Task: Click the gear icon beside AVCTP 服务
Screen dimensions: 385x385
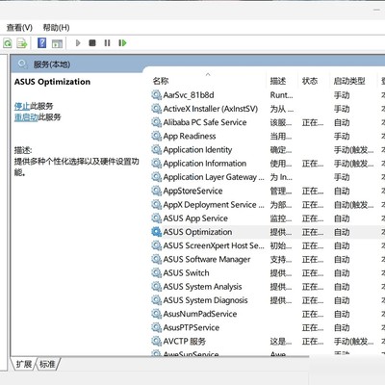Action: 156,341
